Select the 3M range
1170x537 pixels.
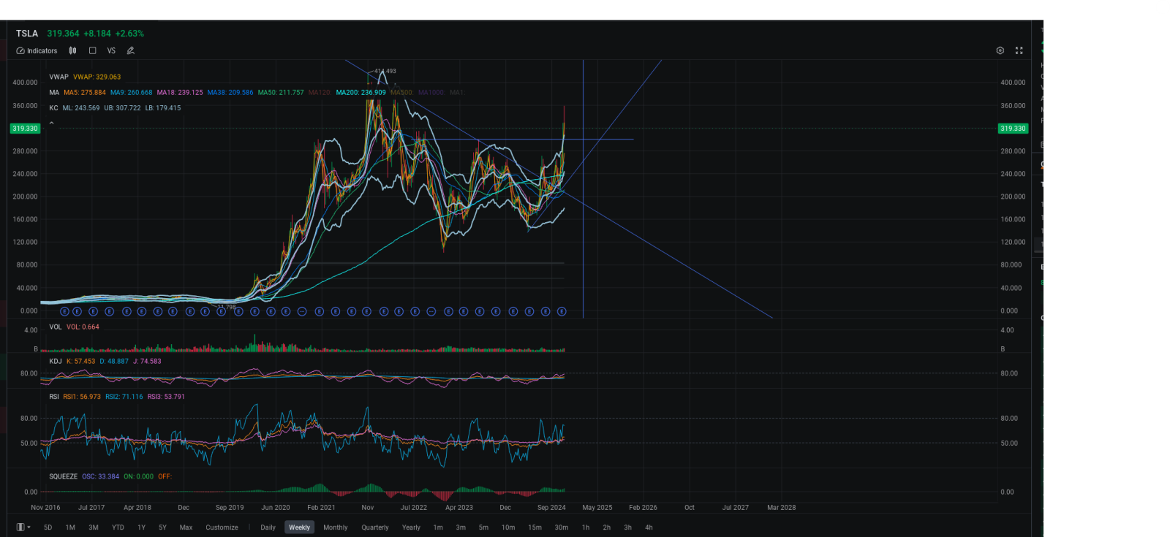click(x=94, y=528)
